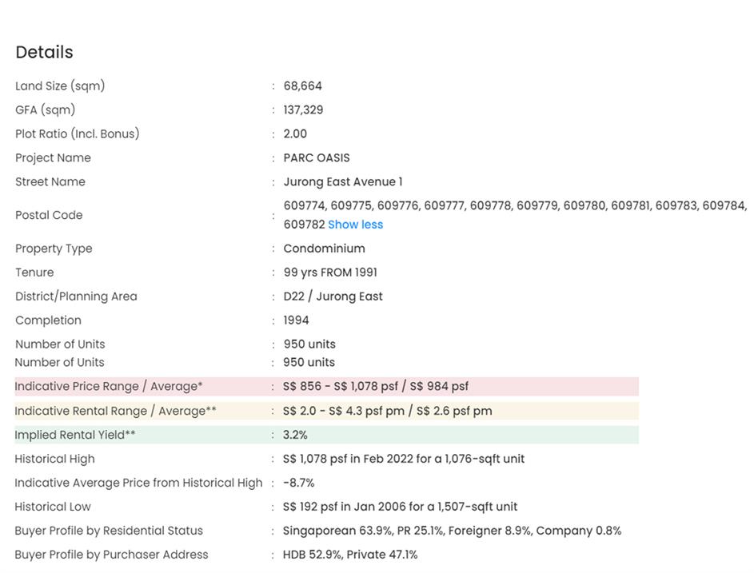Select the GFA value 137,329

(x=303, y=110)
